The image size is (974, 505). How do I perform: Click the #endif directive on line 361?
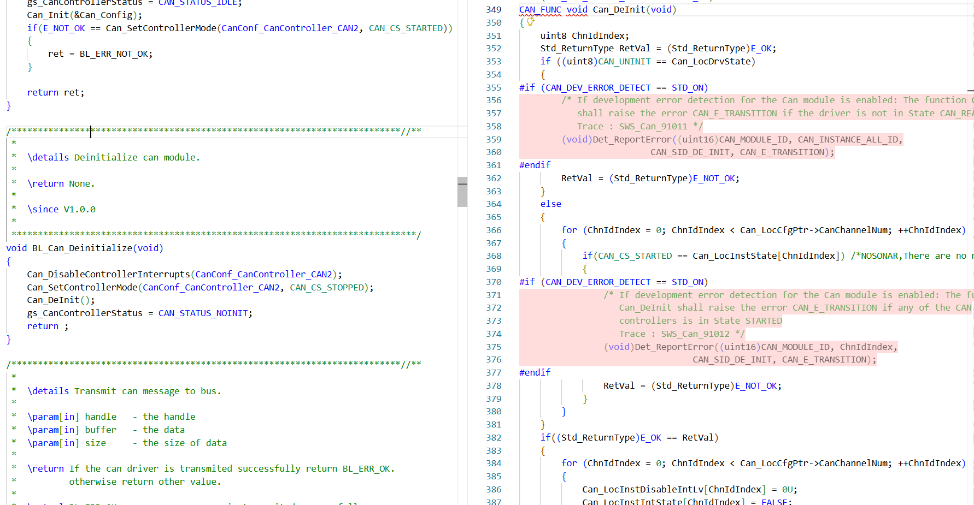(x=535, y=165)
